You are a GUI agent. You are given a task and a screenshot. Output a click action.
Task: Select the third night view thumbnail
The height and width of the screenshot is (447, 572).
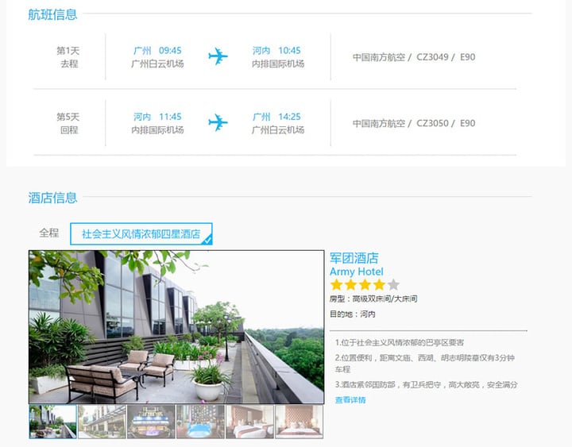tap(152, 422)
